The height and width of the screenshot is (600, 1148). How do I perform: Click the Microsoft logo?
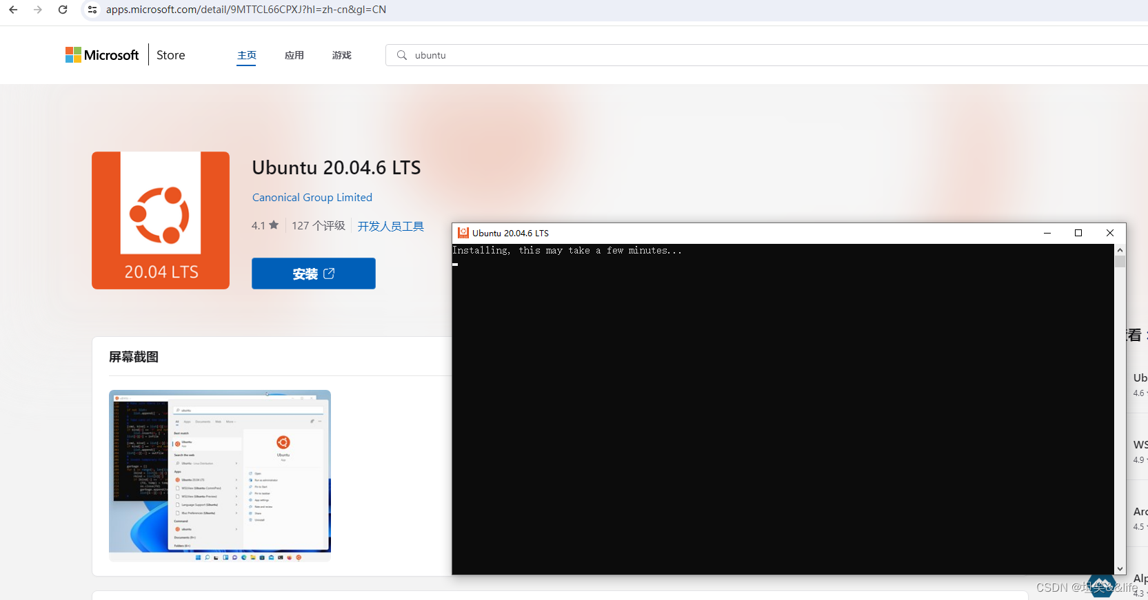[x=102, y=55]
